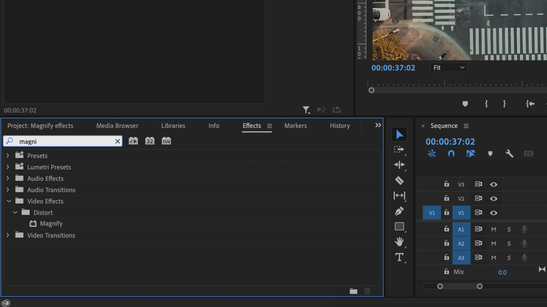Select the Type tool
547x307 pixels.
coord(399,257)
